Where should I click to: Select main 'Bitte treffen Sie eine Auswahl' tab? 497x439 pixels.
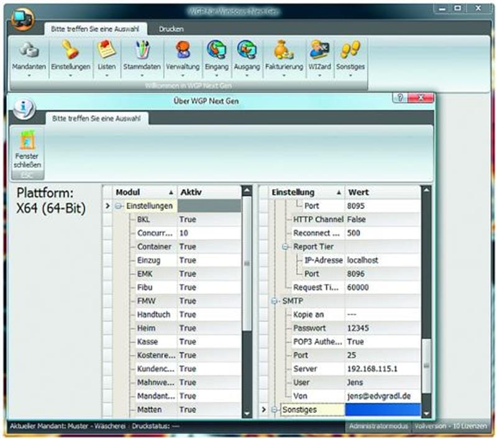point(95,29)
